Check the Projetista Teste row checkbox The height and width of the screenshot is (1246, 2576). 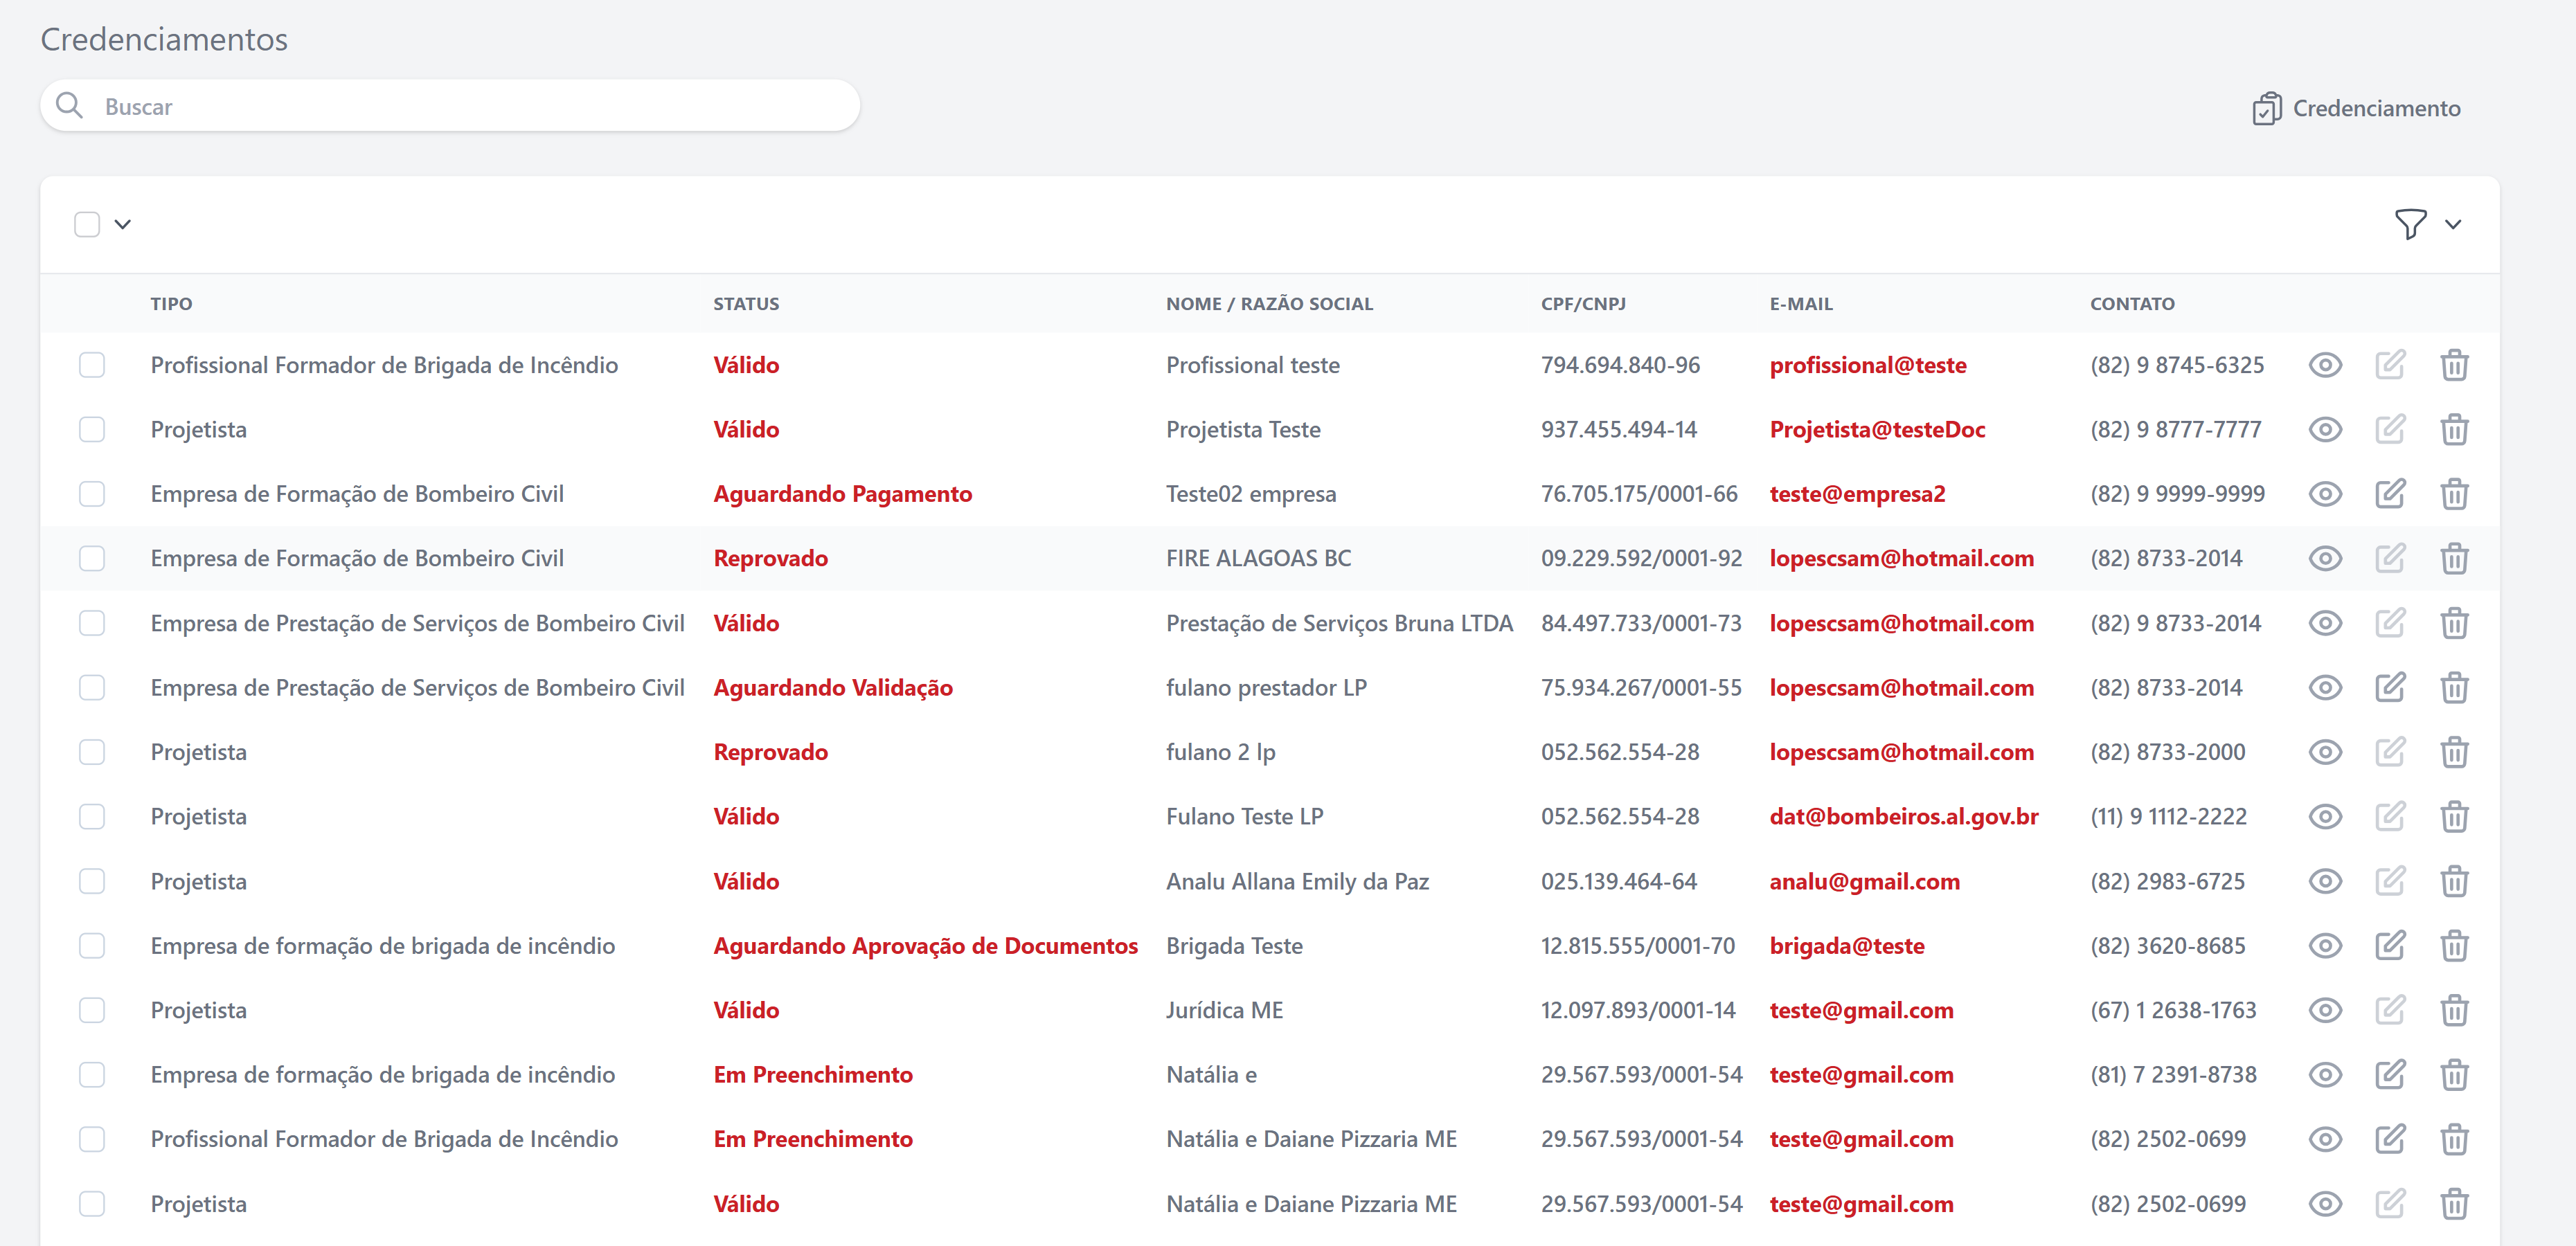92,429
